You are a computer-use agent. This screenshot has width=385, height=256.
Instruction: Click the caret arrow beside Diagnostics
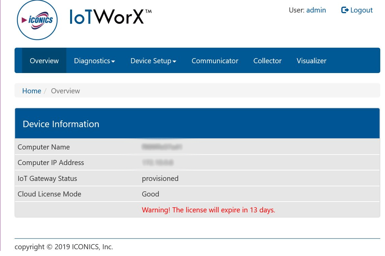click(x=113, y=62)
